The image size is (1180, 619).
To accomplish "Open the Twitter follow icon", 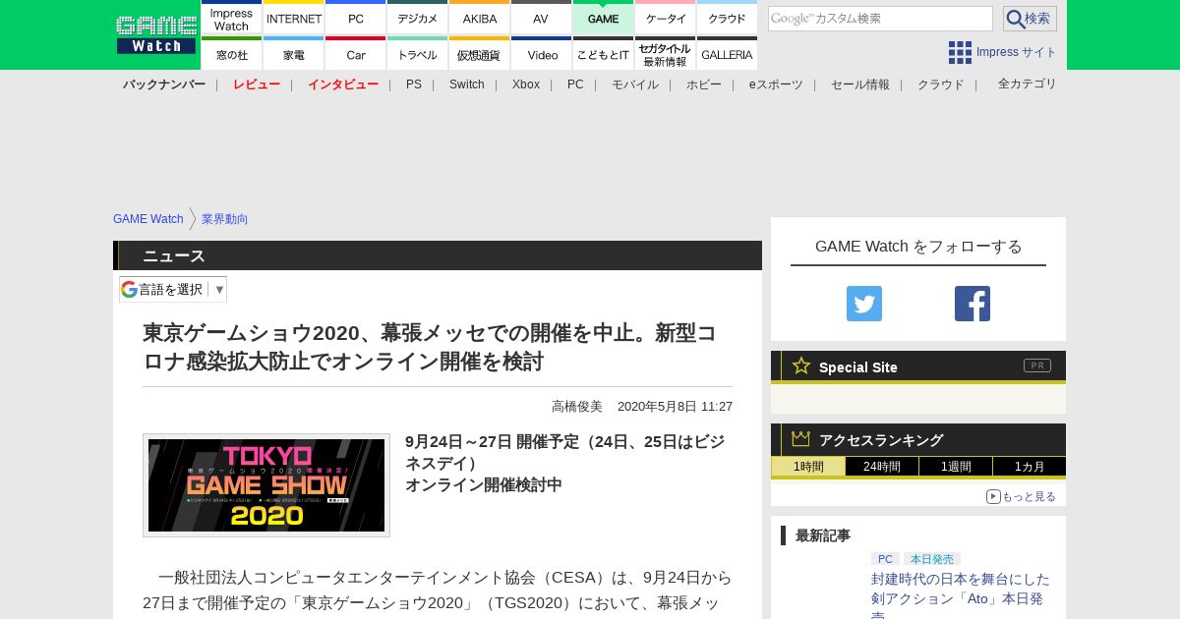I will pos(864,304).
